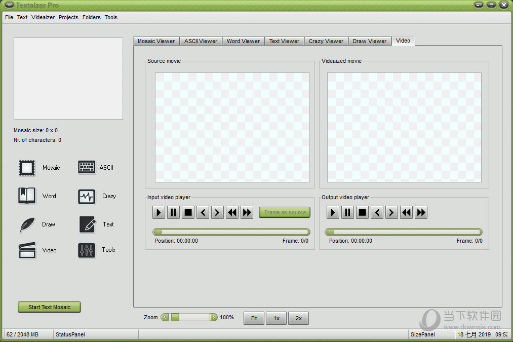Click the Start Text Mosaic button
Viewport: 513px width, 342px height.
point(50,307)
